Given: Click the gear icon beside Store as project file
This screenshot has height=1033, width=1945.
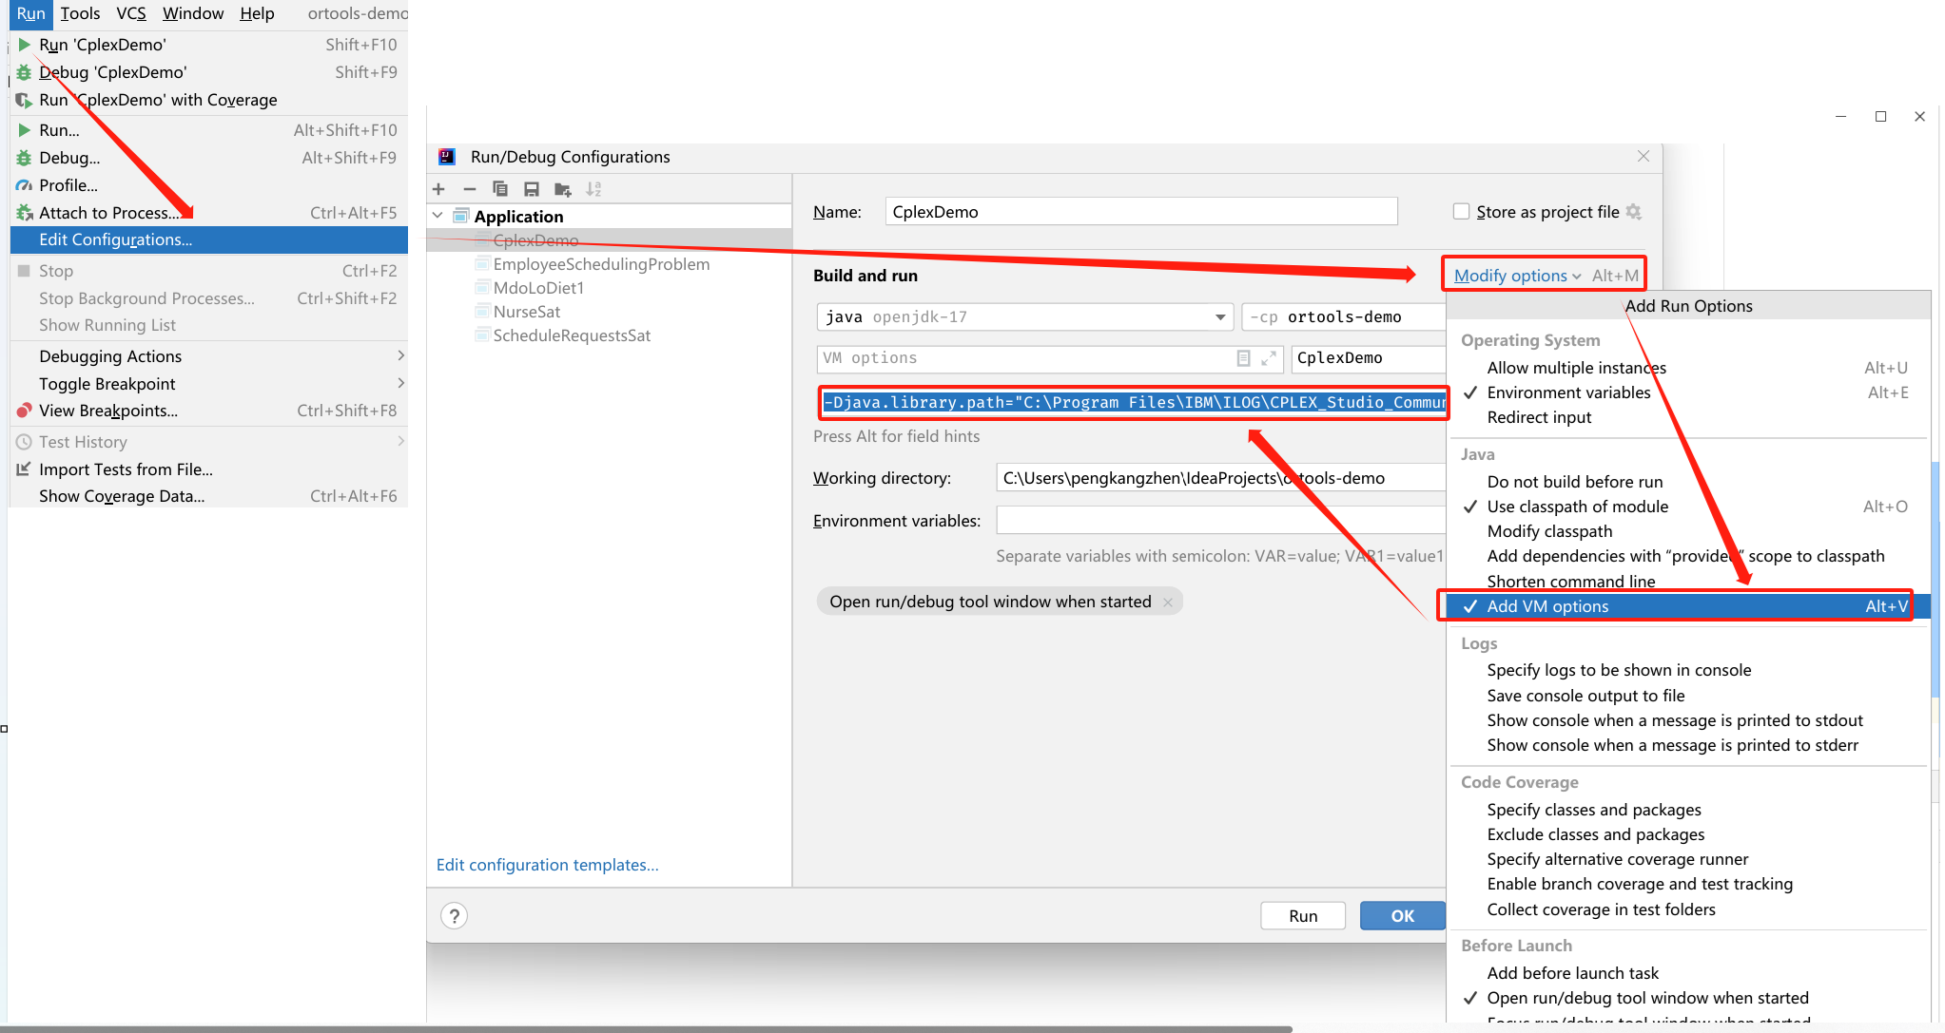Looking at the screenshot, I should point(1634,212).
